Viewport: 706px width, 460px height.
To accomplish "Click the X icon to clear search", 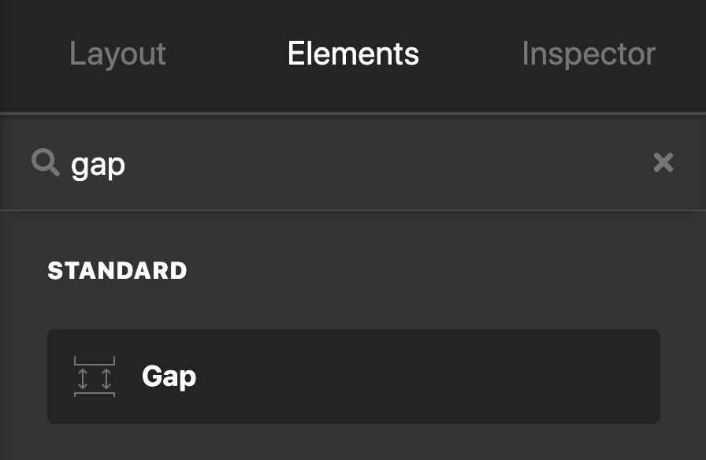I will pyautogui.click(x=663, y=163).
